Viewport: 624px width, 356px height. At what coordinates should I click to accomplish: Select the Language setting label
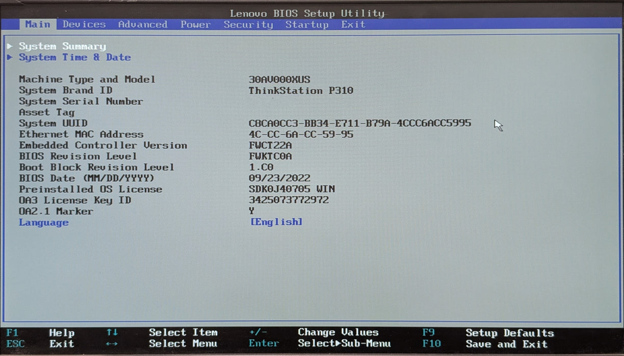(x=44, y=223)
